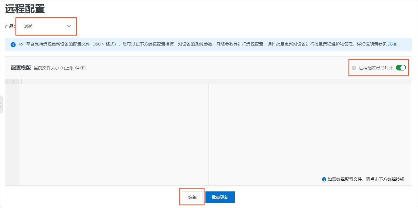Screen dimensions: 418x208
Task: Click into line 1 of the config editor
Action: [215, 82]
